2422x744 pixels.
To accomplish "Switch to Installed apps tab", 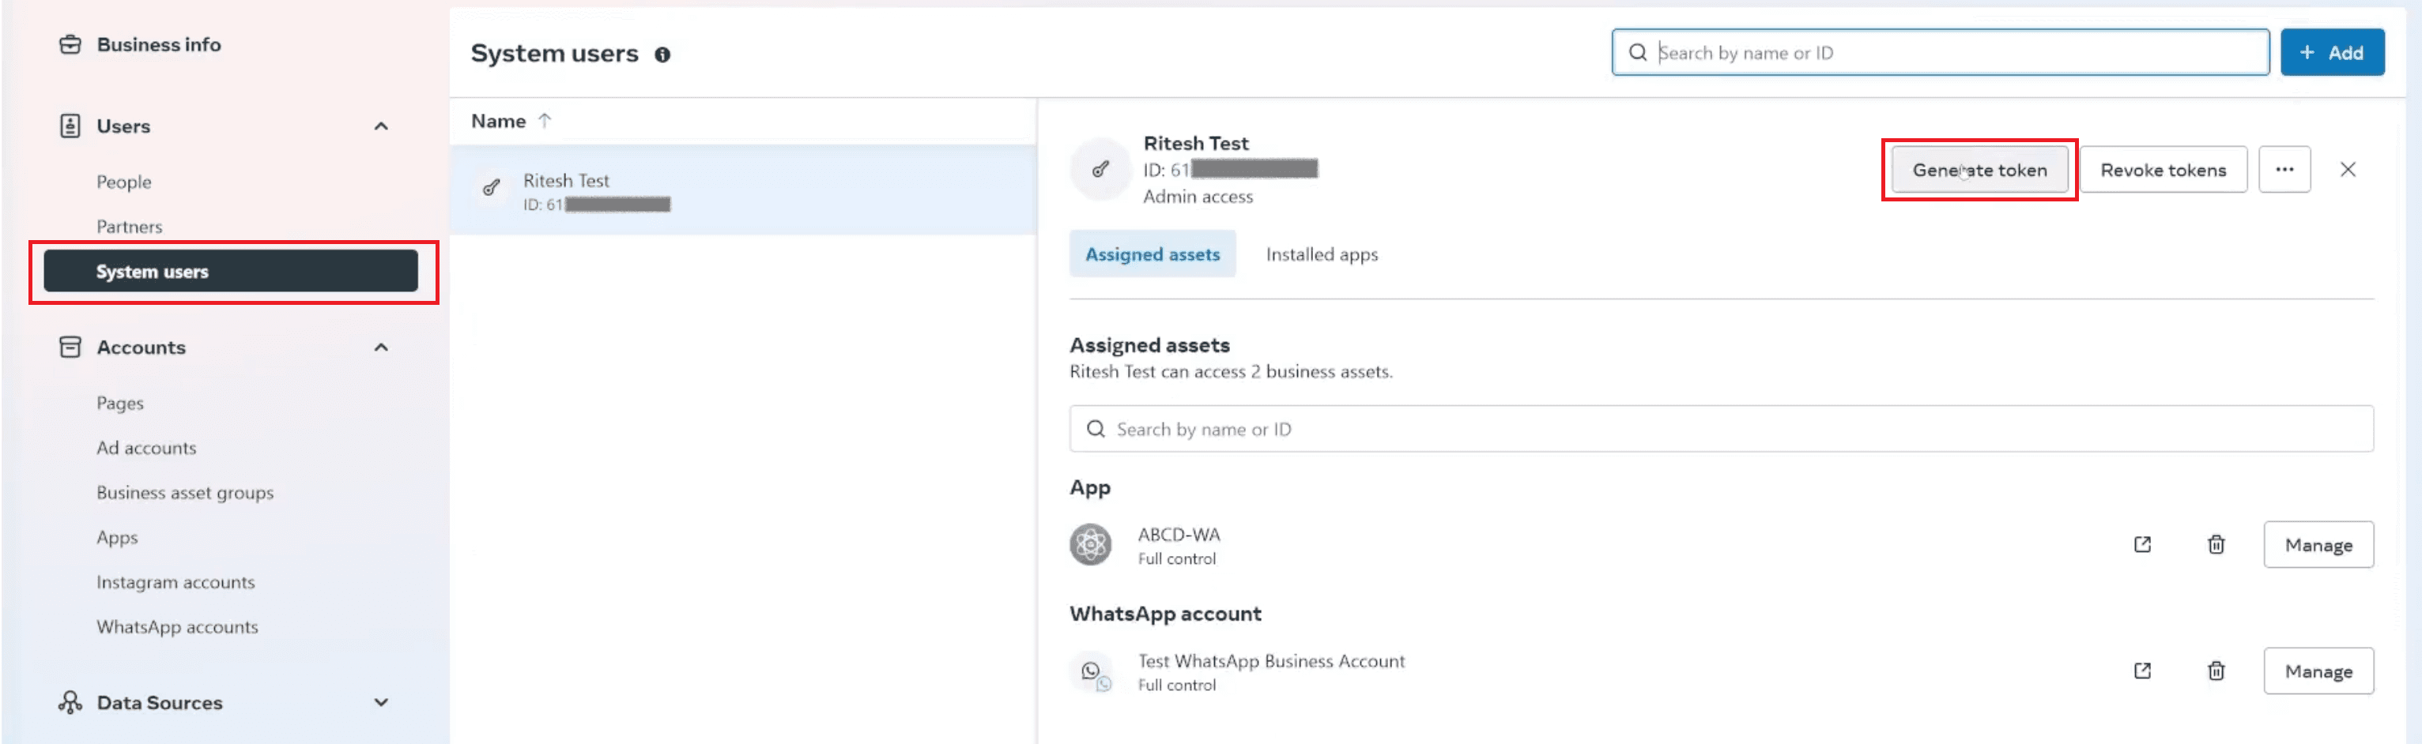I will click(x=1321, y=254).
